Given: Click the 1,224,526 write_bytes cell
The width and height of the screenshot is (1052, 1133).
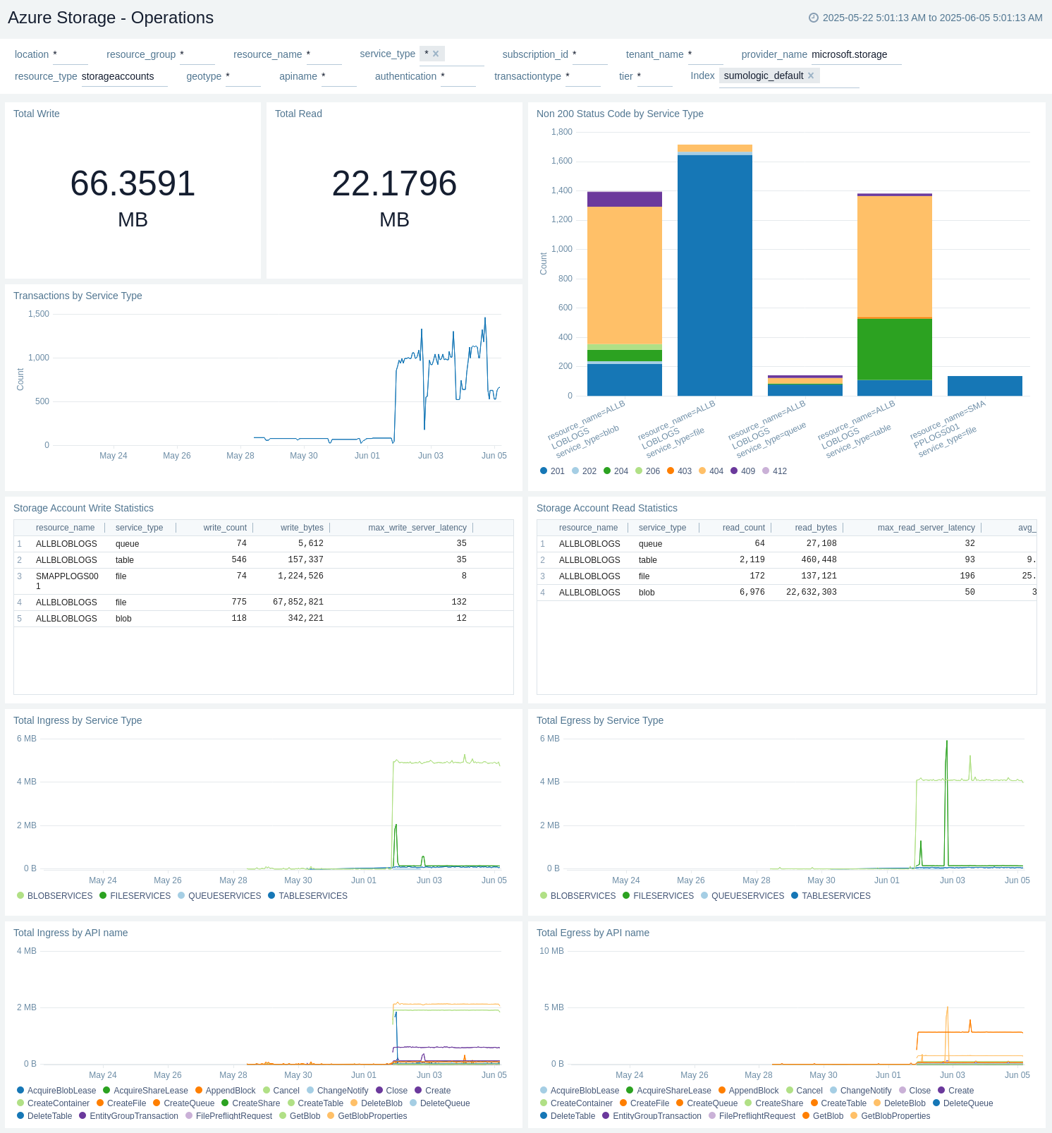Looking at the screenshot, I should point(300,576).
